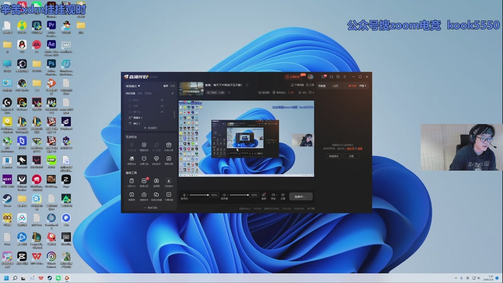Expand the 常规模式 mode dropdown
The image size is (503, 283).
click(133, 86)
